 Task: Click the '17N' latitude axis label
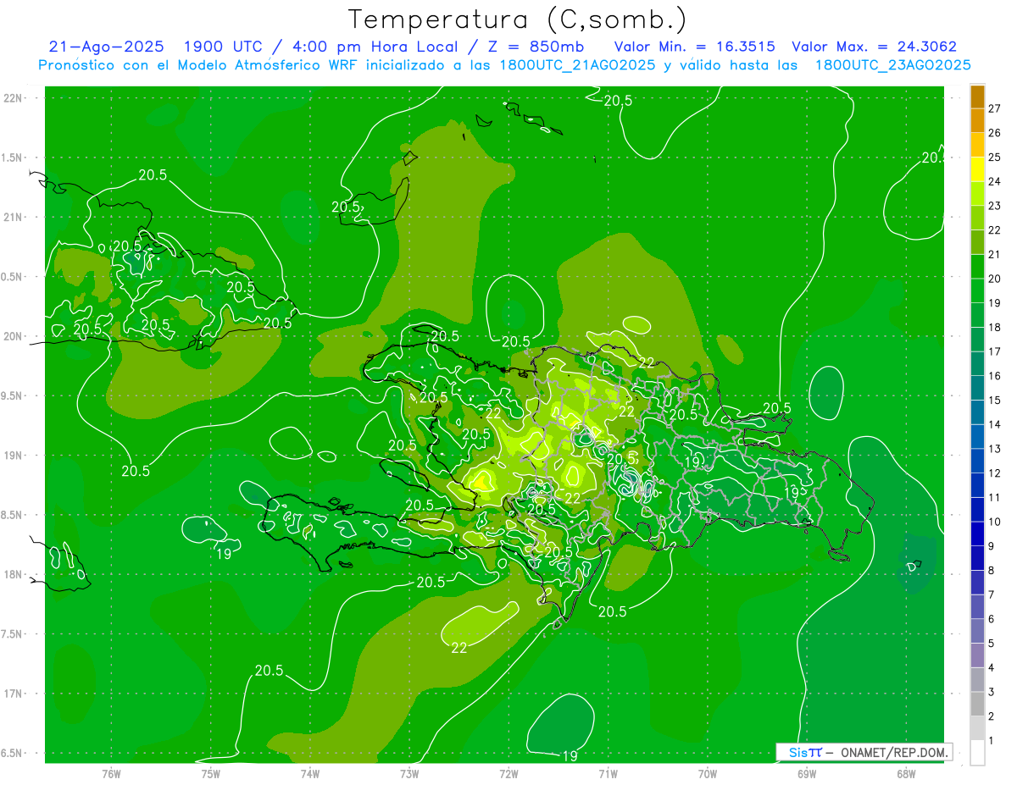(x=13, y=694)
